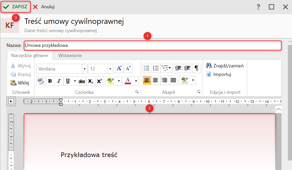Switch to the Narzędzia główne tab
This screenshot has height=170, width=292.
(30, 55)
